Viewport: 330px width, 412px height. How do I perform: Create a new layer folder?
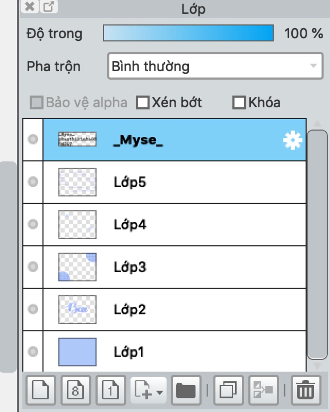(x=186, y=390)
